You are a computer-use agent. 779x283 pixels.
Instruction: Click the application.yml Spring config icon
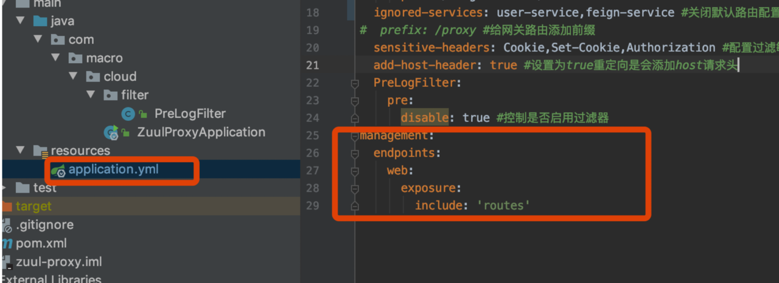(58, 171)
